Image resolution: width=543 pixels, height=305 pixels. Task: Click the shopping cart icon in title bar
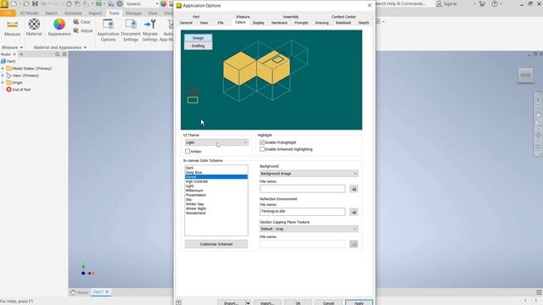(x=482, y=3)
